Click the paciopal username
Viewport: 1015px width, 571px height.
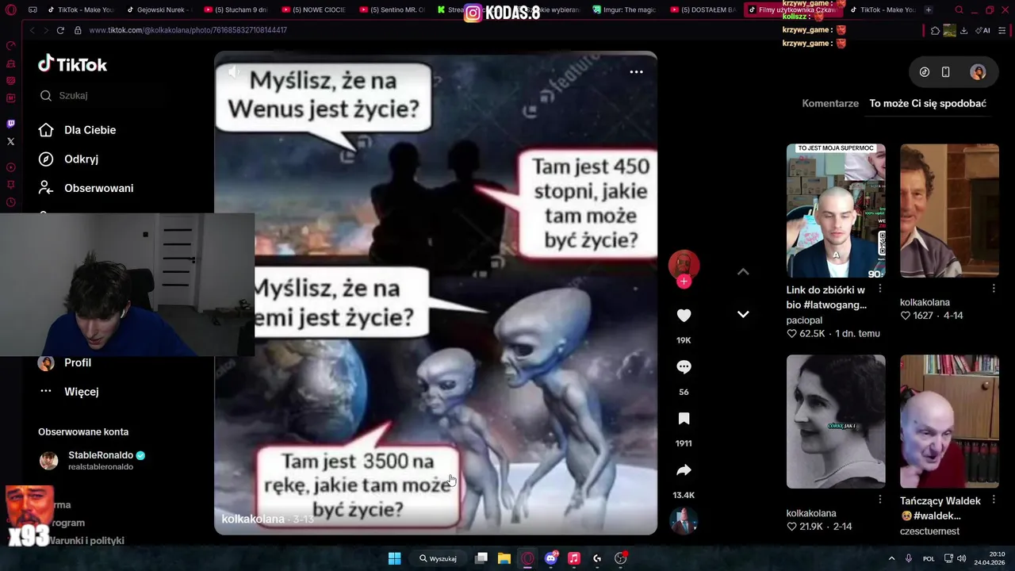point(804,320)
